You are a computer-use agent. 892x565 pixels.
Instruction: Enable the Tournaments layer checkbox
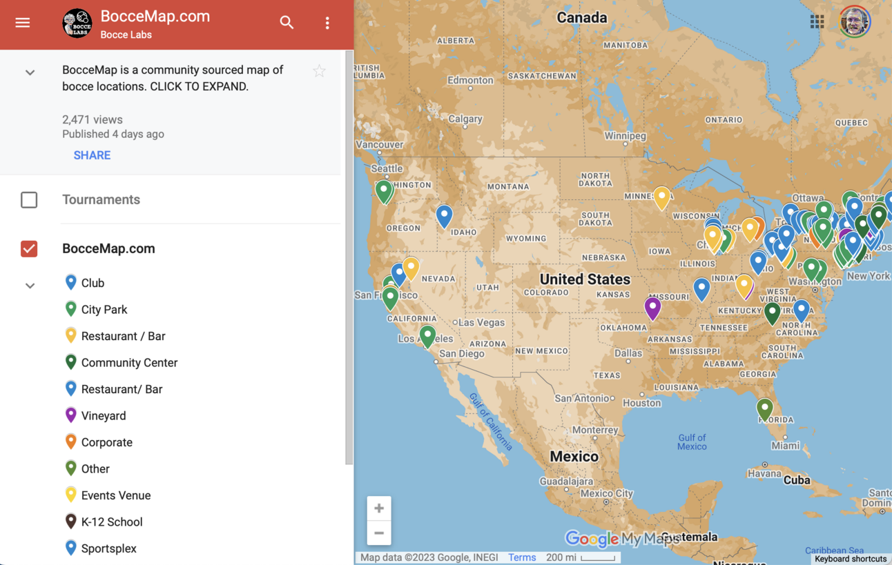pos(29,200)
